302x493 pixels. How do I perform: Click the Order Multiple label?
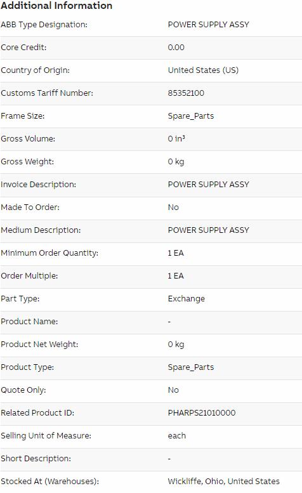(29, 276)
